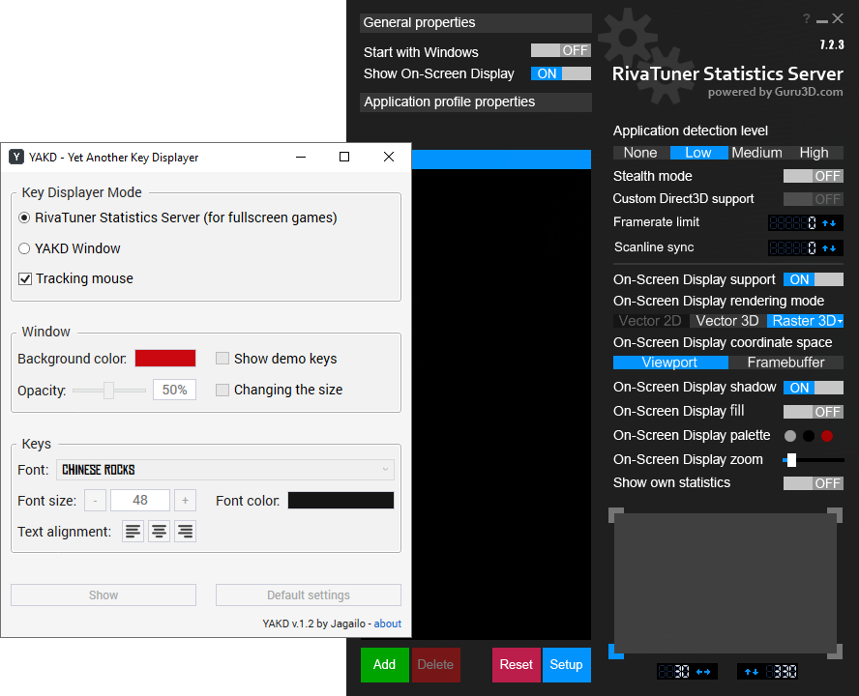This screenshot has width=859, height=696.
Task: Select the black OSD palette color dot
Action: [809, 436]
